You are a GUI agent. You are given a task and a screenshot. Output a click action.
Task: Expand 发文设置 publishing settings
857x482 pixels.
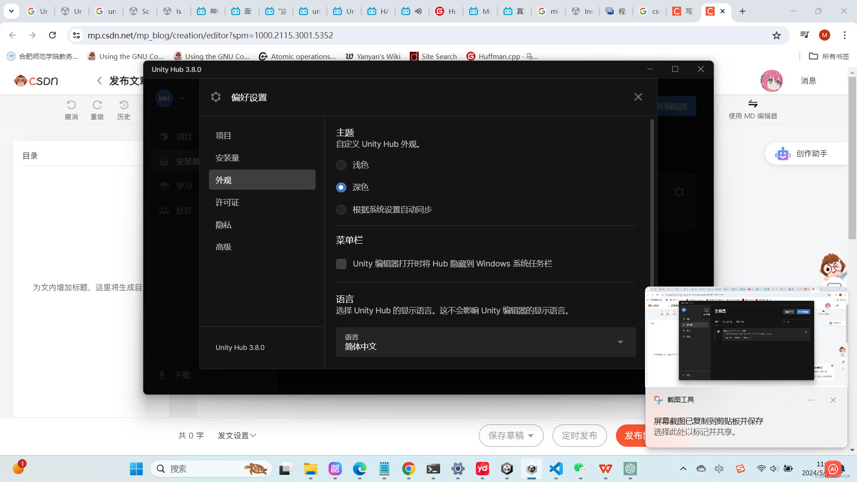point(237,436)
